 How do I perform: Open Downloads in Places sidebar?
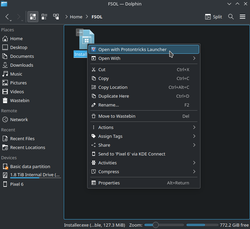(x=21, y=65)
